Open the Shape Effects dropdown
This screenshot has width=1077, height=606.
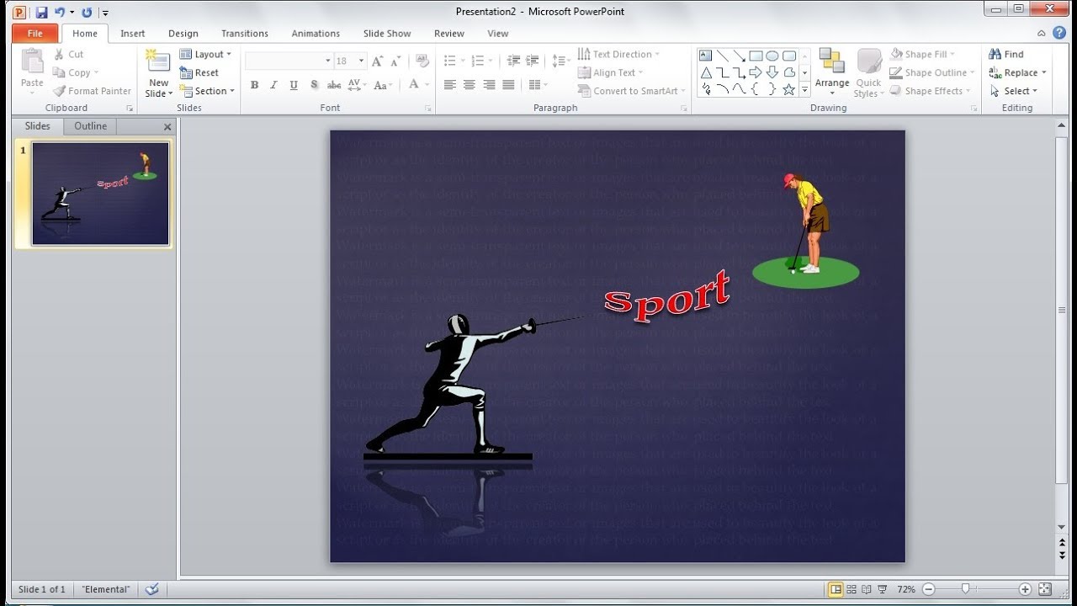931,91
